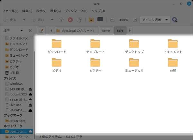Viewport: 193px width, 140px height.
Task: Click the taro path button
Action: point(120,31)
